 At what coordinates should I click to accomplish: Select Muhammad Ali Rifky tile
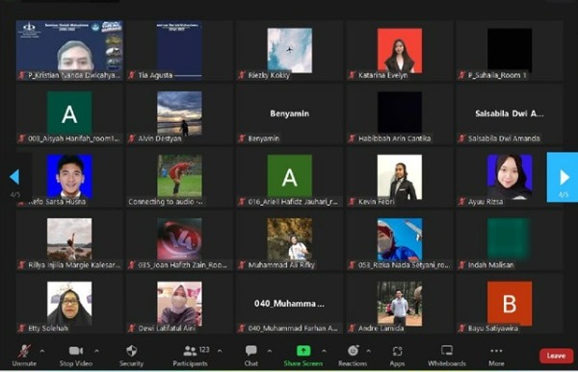pyautogui.click(x=289, y=240)
